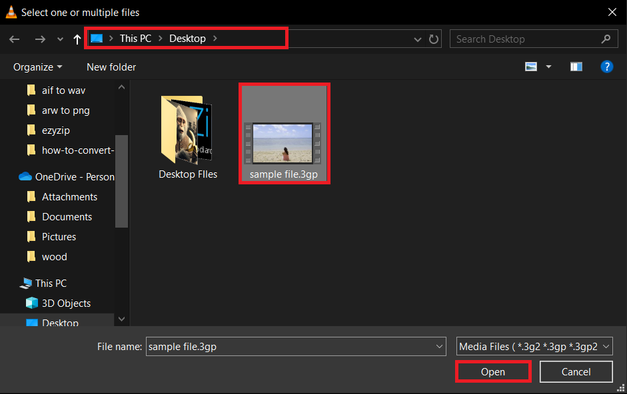This screenshot has height=394, width=627.
Task: Click the Search Desktop magnifier icon
Action: tap(606, 39)
